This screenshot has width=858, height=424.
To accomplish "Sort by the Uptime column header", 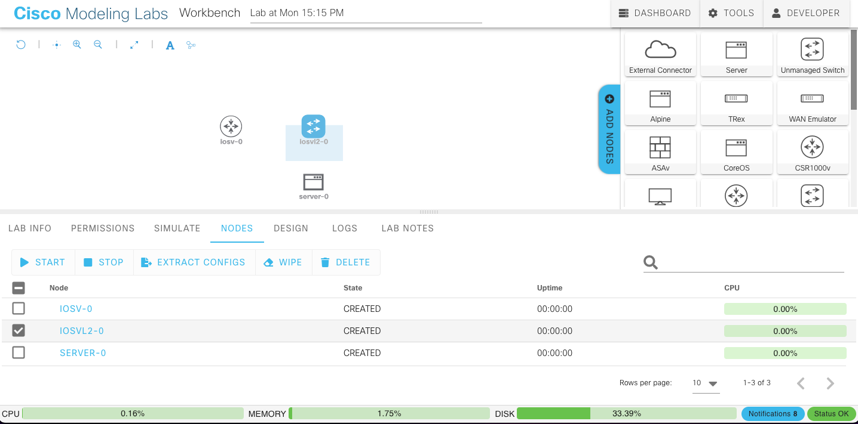I will click(550, 288).
